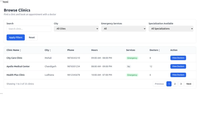Click phone number 9876543210
This screenshot has width=200, height=128.
click(74, 58)
